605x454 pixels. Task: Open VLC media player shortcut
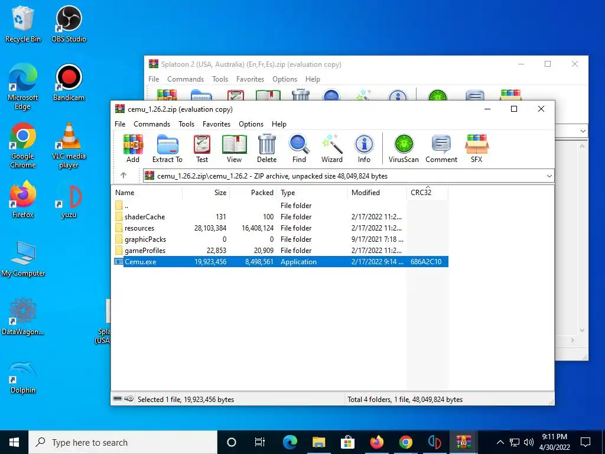(69, 145)
